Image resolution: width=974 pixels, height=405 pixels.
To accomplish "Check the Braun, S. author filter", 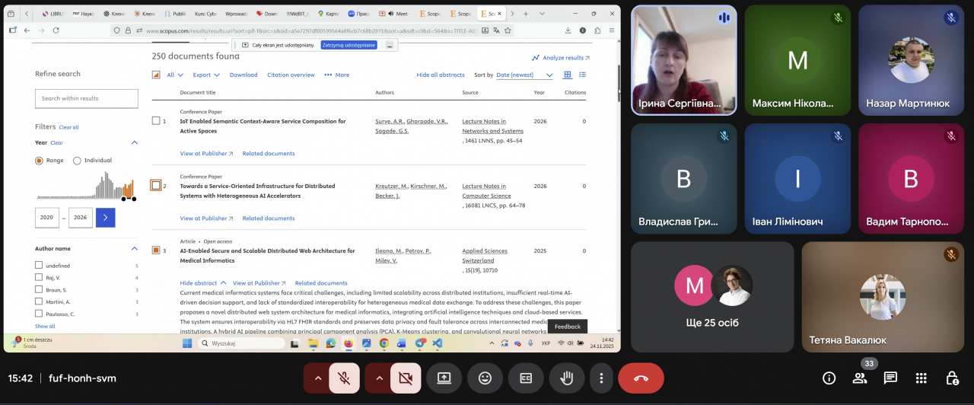I will pos(39,290).
